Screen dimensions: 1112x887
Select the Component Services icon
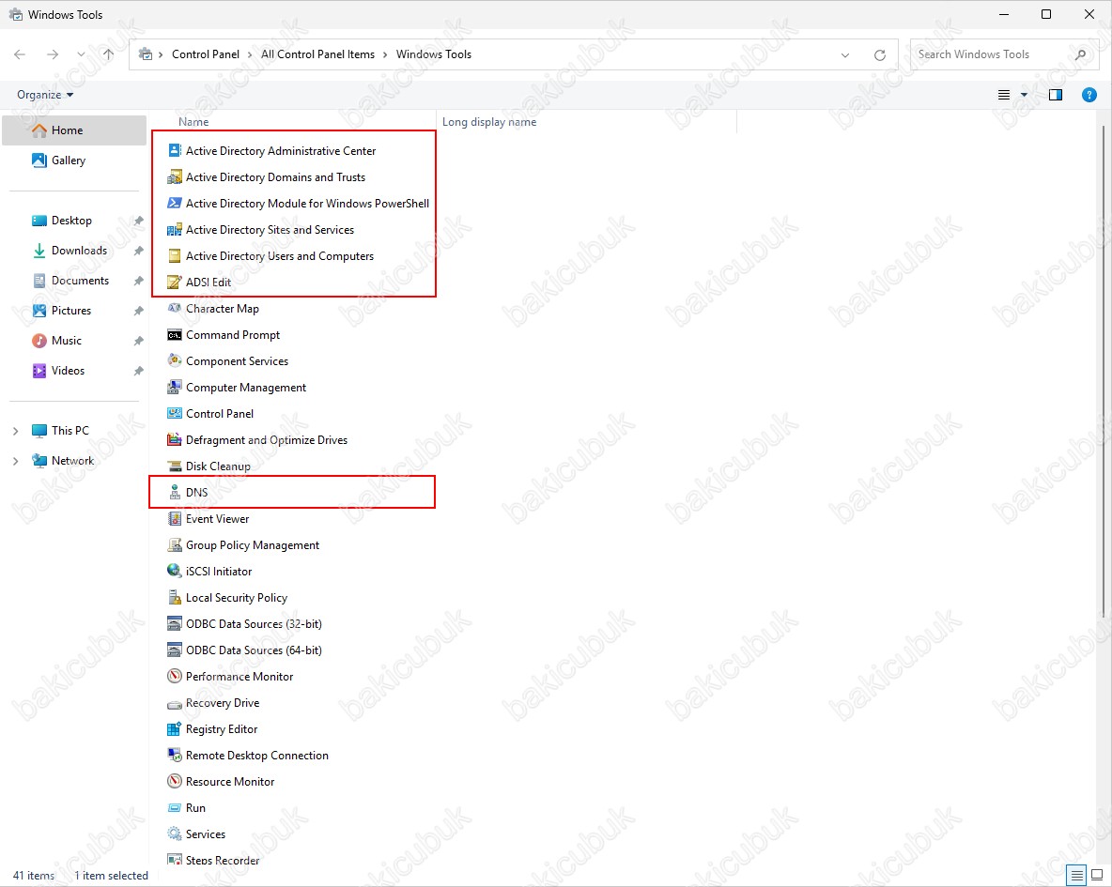[x=175, y=360]
